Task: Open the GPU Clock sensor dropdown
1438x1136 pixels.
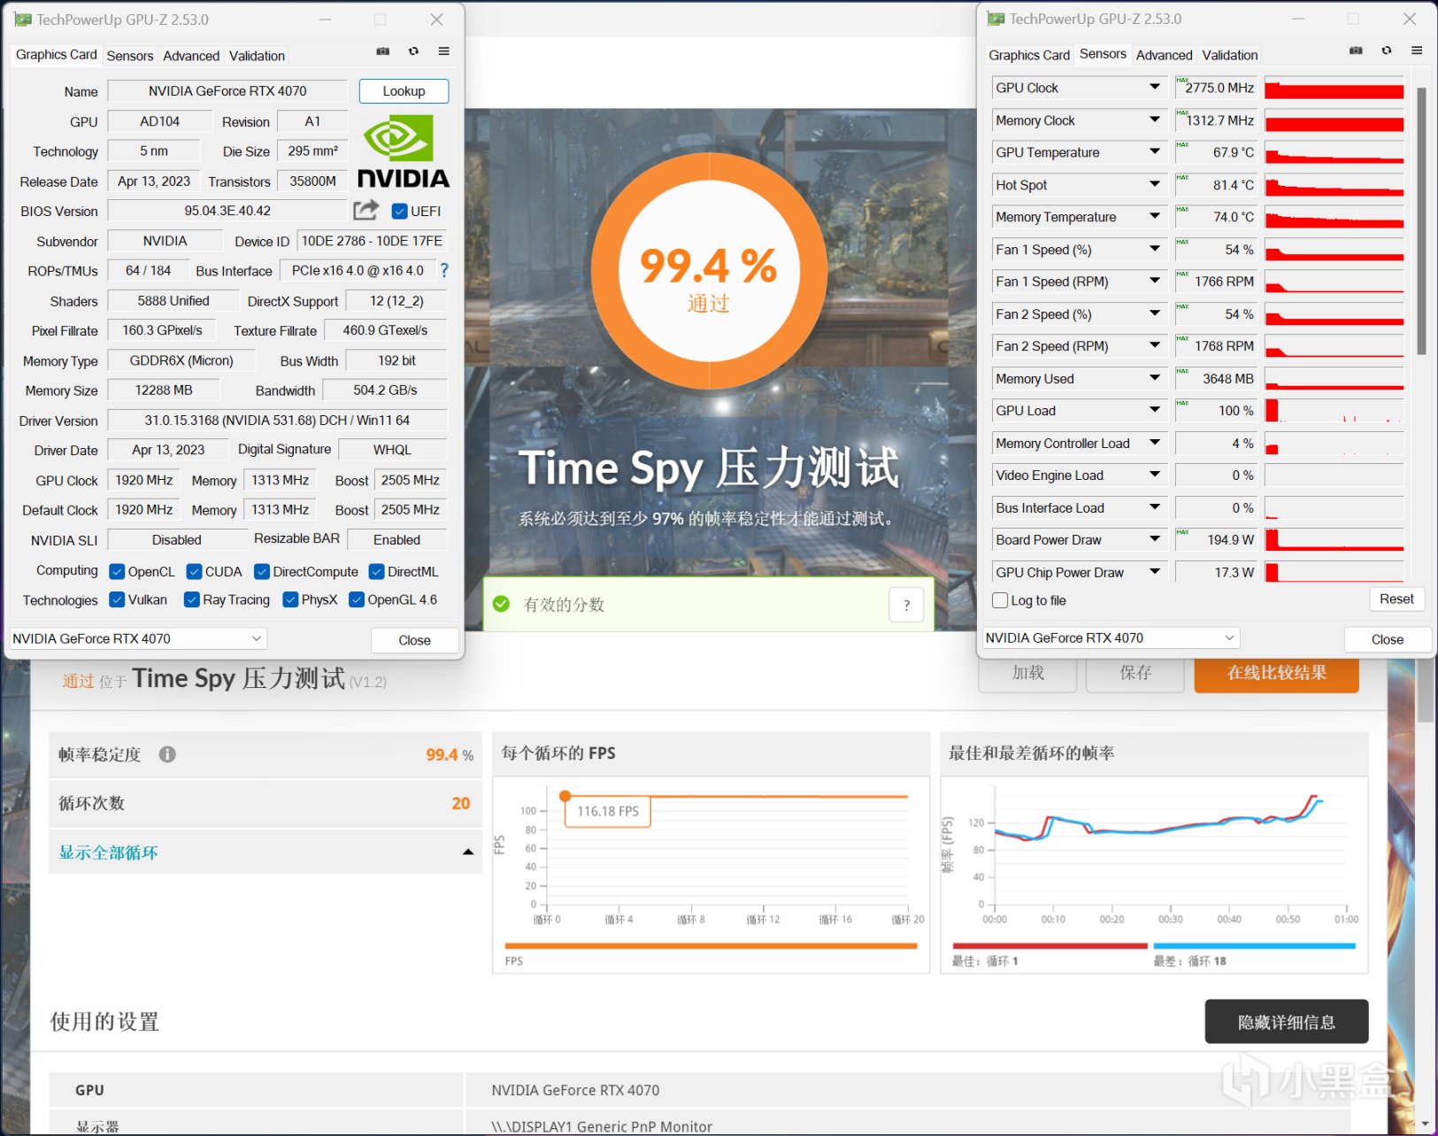Action: click(1155, 88)
